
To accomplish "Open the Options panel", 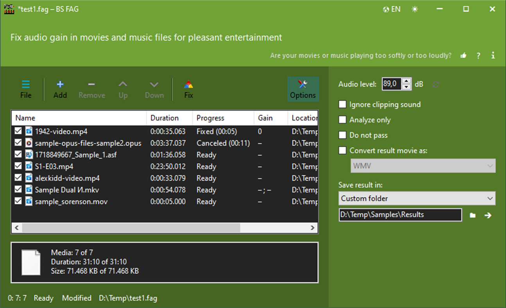I will 303,89.
